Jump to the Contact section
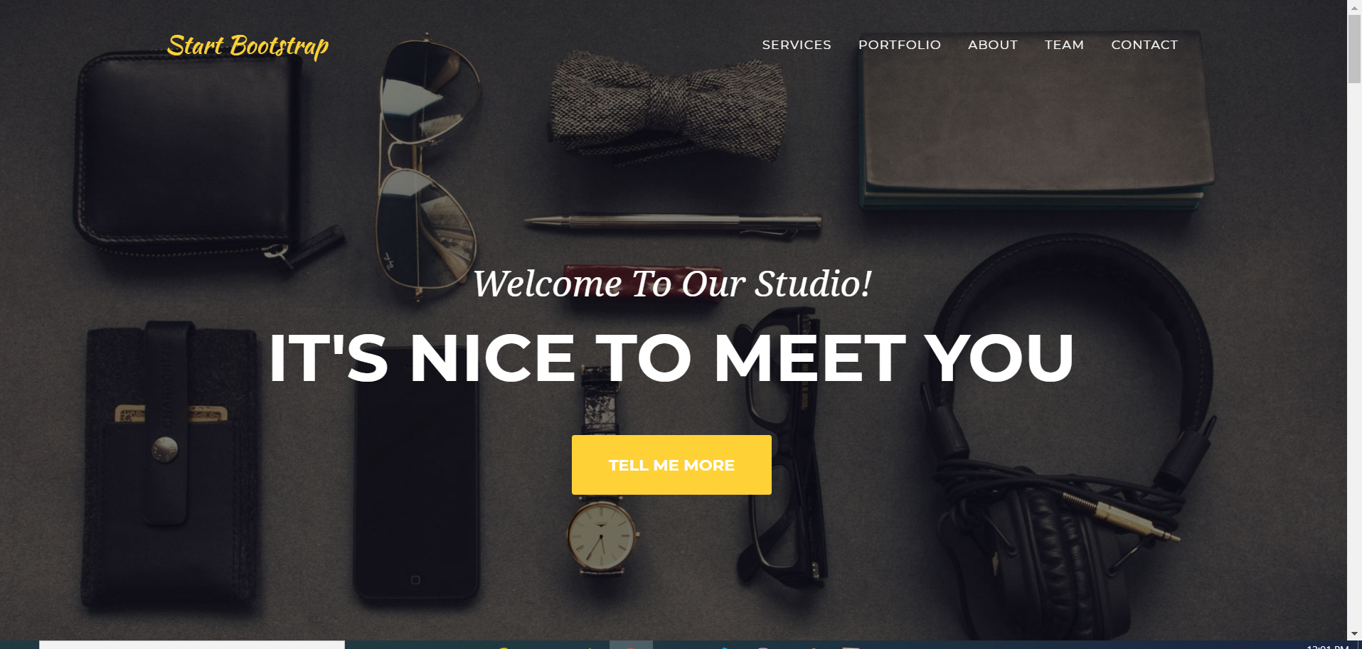 tap(1144, 45)
